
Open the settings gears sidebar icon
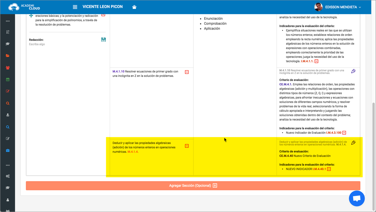pyautogui.click(x=8, y=176)
